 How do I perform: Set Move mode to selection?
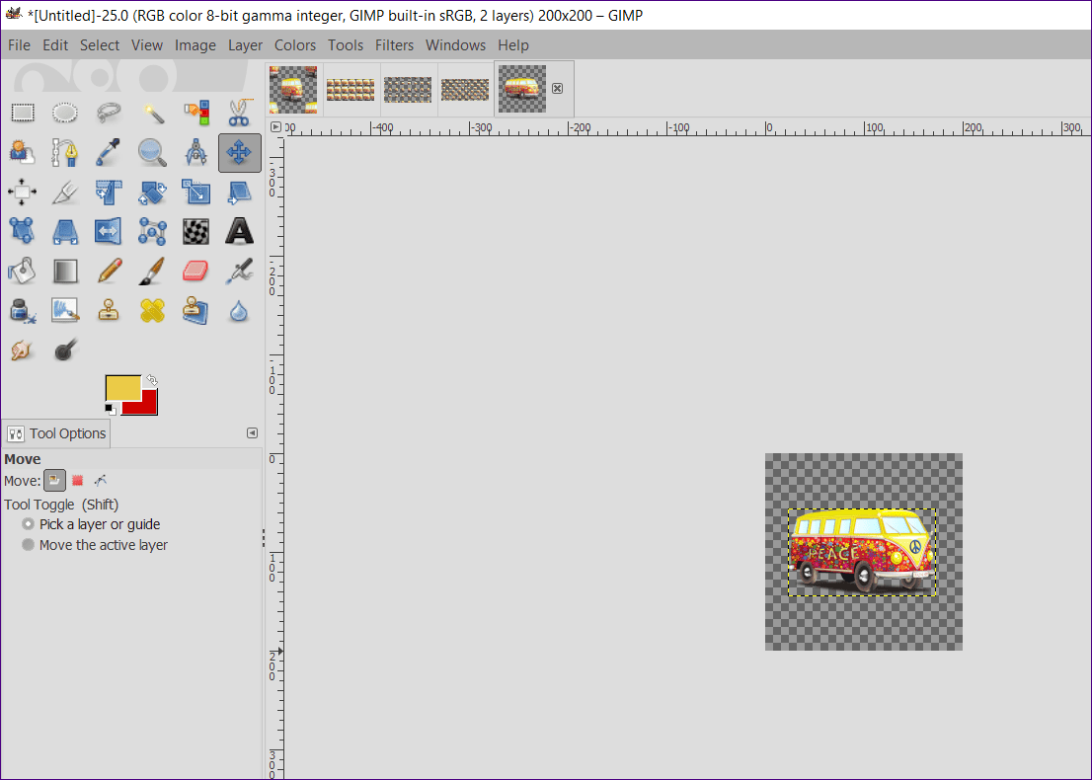77,481
